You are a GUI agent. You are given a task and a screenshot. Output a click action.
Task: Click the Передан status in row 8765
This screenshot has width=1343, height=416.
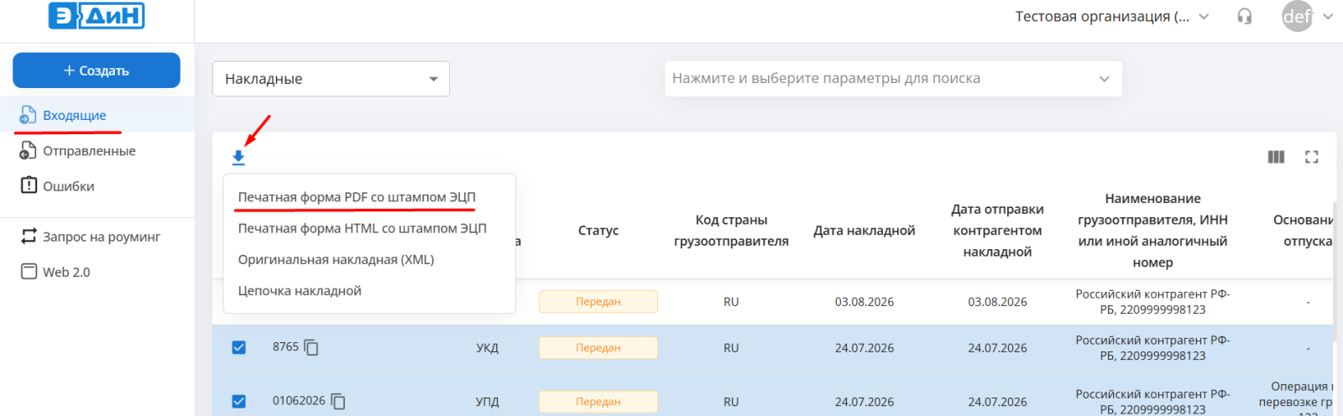point(598,348)
